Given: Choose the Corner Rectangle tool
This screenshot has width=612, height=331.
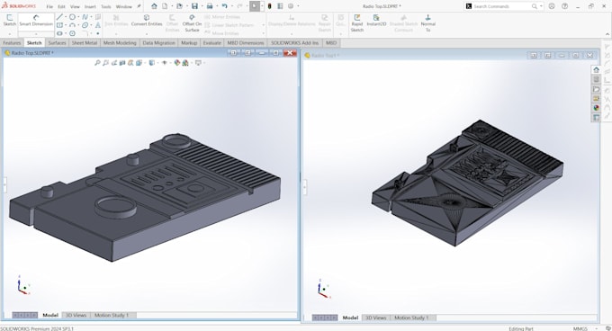Looking at the screenshot, I should click(59, 25).
